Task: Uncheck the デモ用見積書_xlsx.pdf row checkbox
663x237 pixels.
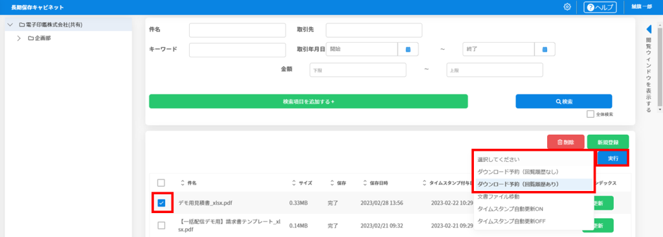Action: point(161,203)
